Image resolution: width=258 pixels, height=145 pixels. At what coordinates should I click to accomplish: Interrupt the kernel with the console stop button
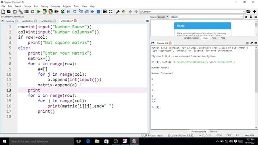[x=247, y=43]
